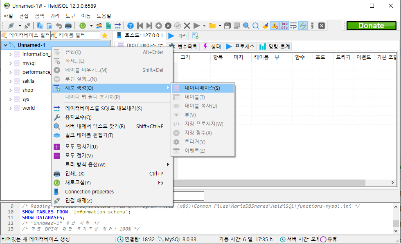401x244 pixels.
Task: Click the copy icon in toolbar
Action: click(x=40, y=26)
